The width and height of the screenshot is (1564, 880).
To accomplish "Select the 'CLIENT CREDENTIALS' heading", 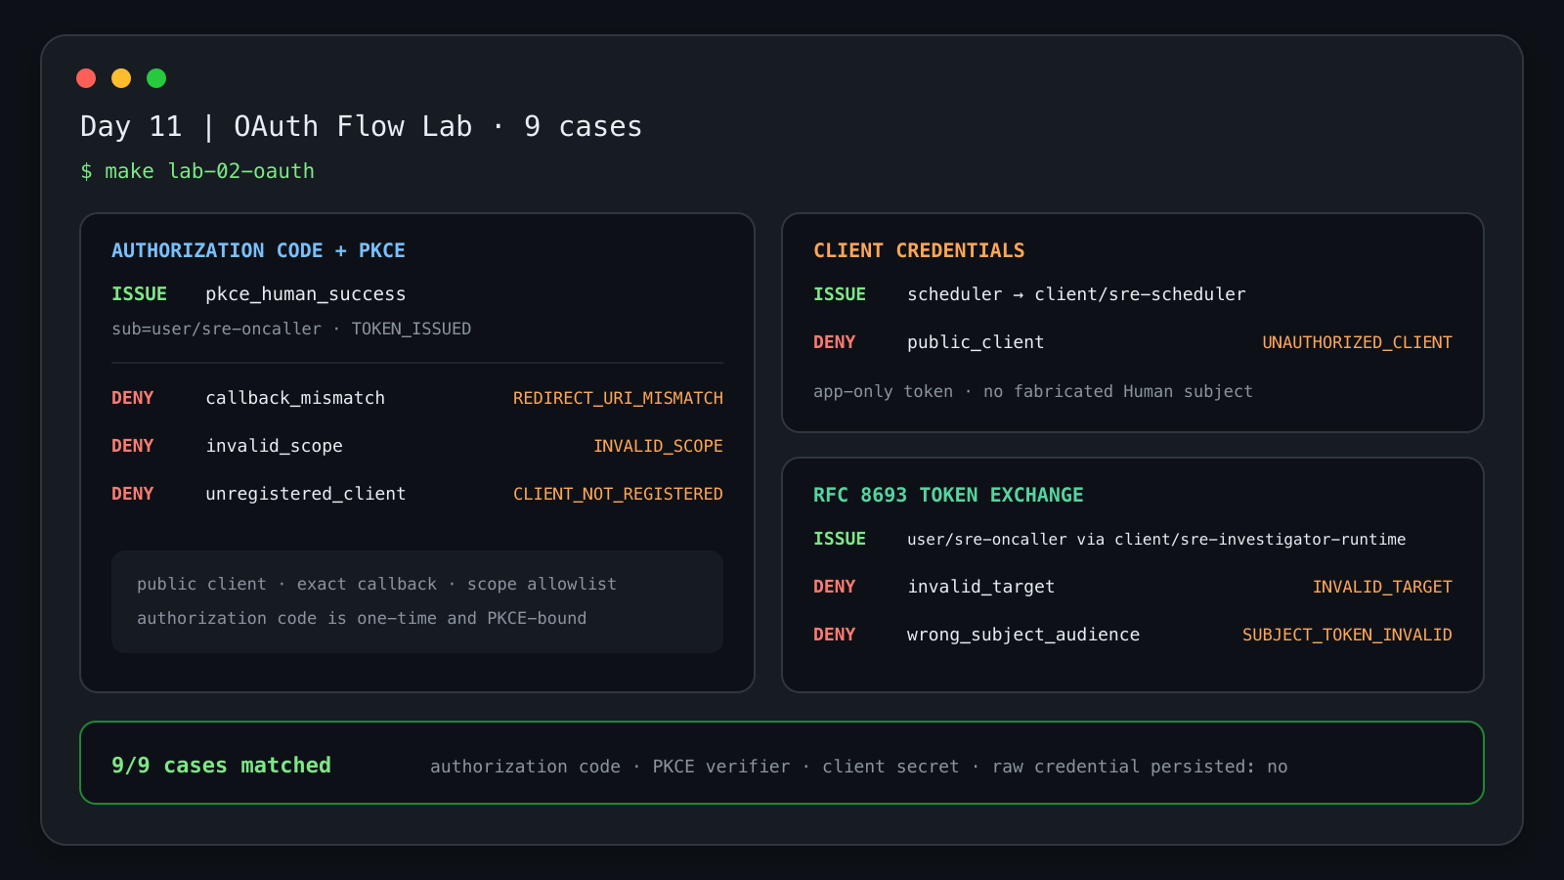I will click(x=919, y=250).
